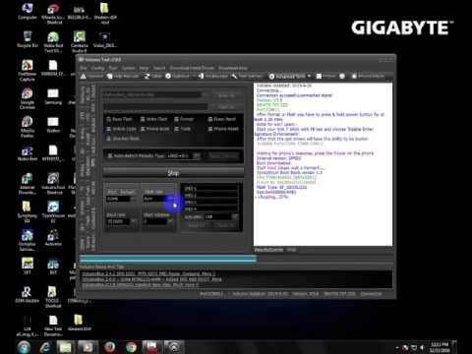The image size is (472, 354).
Task: Open the Symphony folder on the desktop
Action: tap(28, 211)
